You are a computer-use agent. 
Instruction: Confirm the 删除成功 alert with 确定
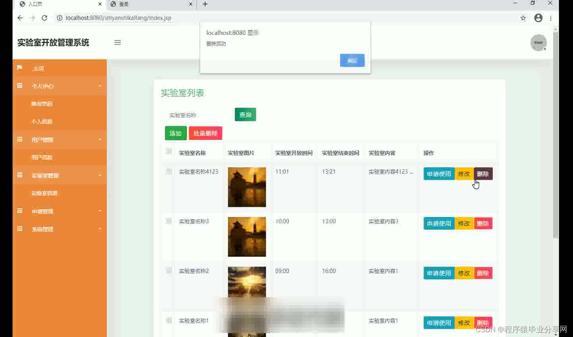coord(352,60)
